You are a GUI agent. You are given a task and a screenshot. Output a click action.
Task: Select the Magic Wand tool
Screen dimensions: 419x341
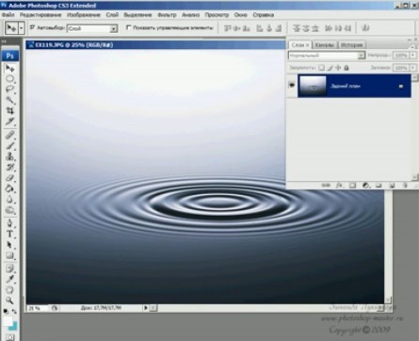pos(10,100)
